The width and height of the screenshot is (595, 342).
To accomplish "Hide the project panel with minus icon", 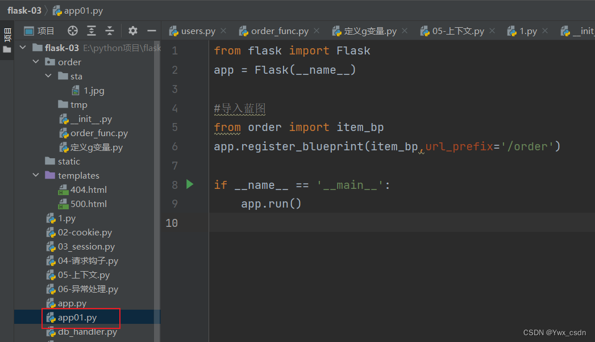I will pyautogui.click(x=151, y=31).
